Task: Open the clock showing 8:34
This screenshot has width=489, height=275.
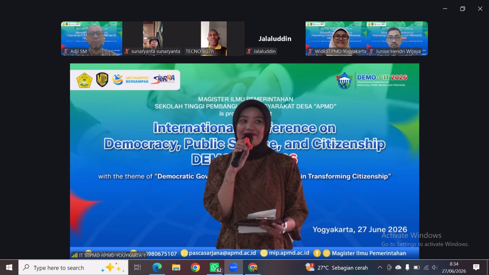Action: pyautogui.click(x=454, y=267)
